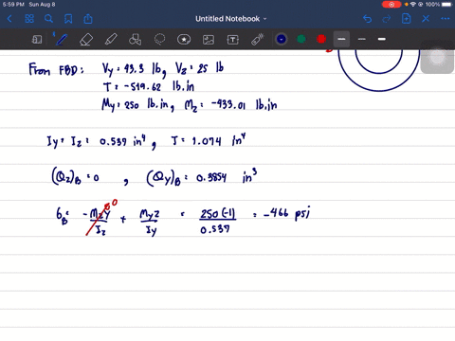Screen dimensions: 455x341
Task: Add a new page
Action: (406, 19)
